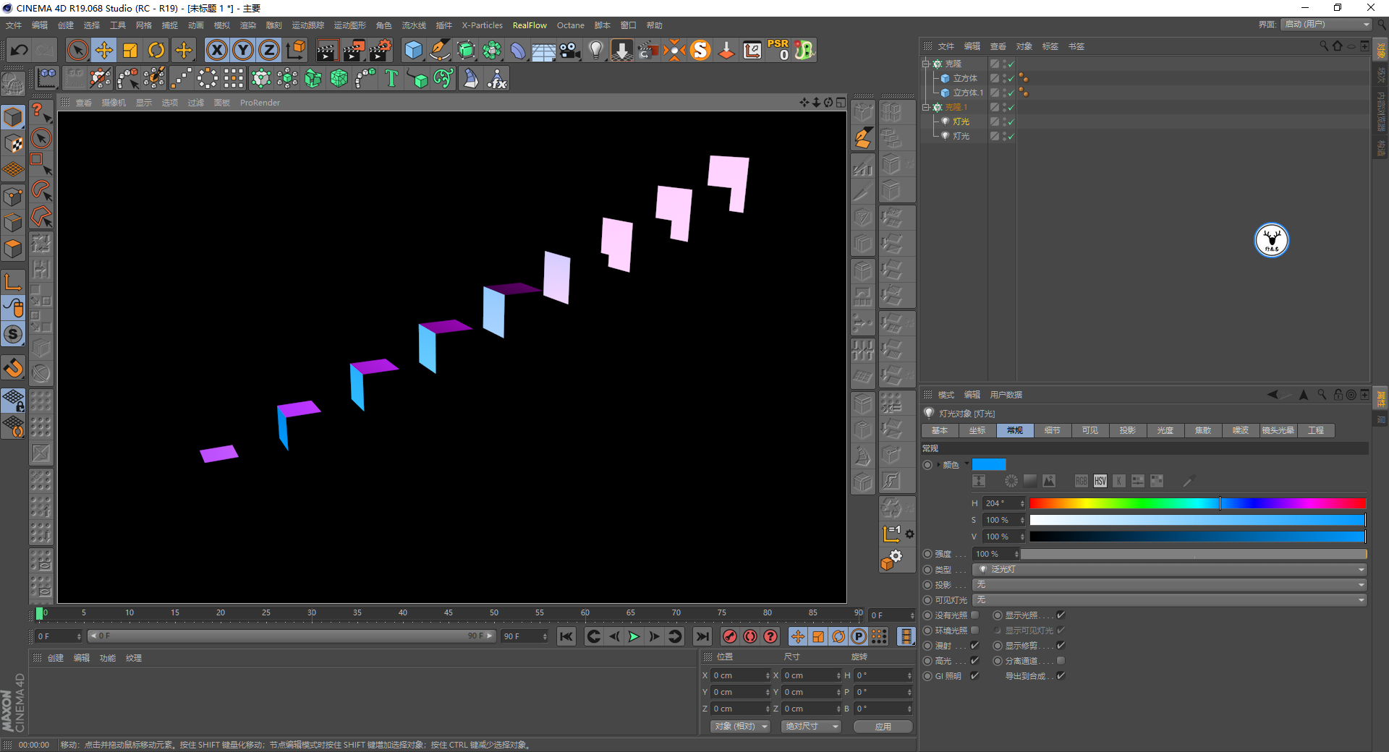Click the orange S plugin icon
The height and width of the screenshot is (752, 1389).
[x=700, y=50]
